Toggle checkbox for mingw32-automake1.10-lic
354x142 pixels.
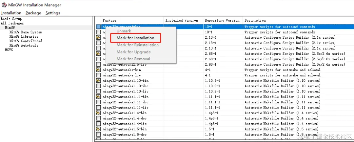pyautogui.click(x=98, y=91)
